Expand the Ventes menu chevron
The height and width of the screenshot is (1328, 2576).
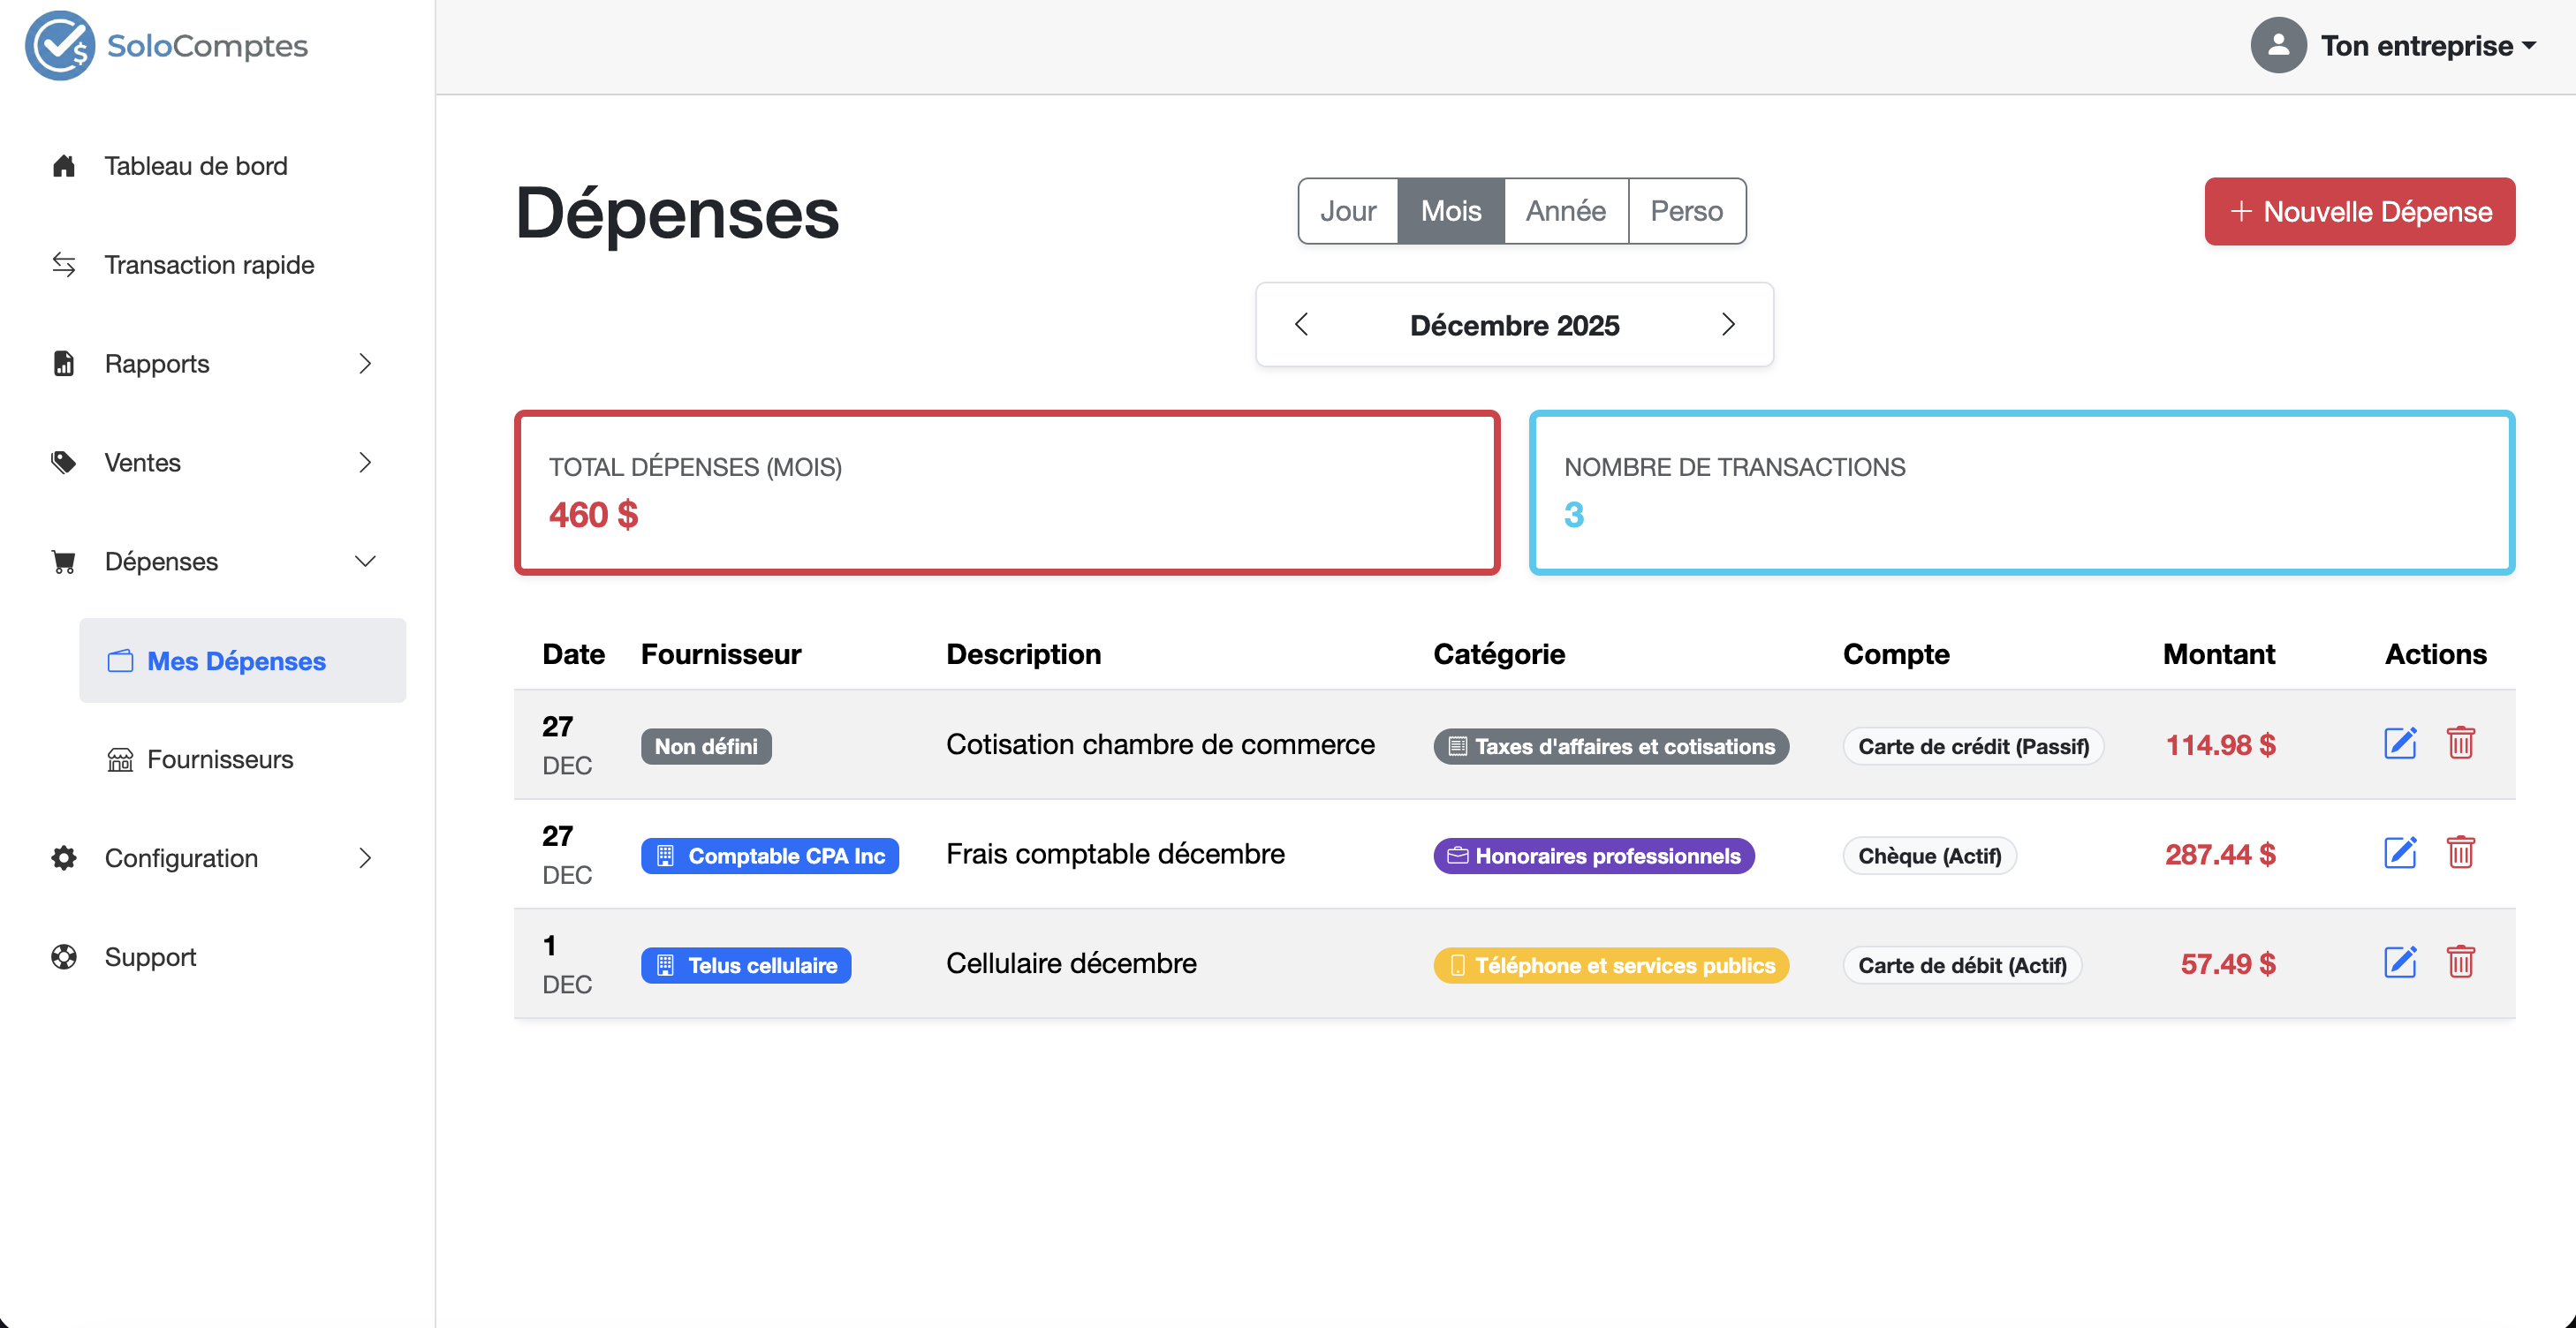365,463
